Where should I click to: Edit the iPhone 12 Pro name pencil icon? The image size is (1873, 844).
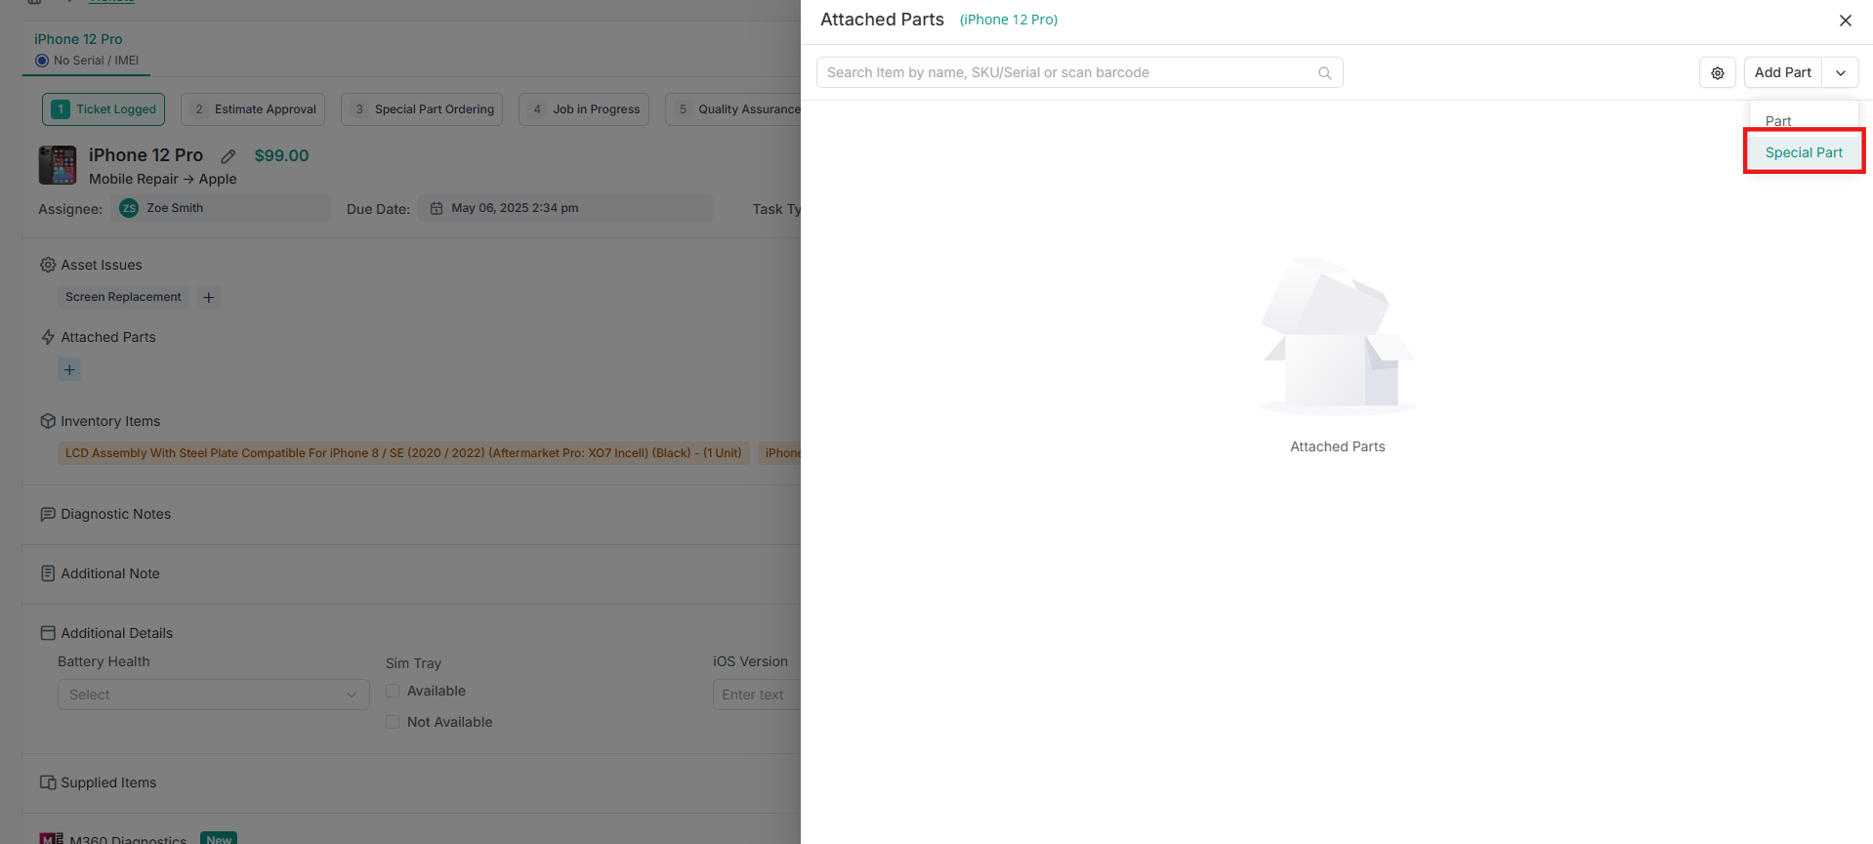pyautogui.click(x=228, y=156)
